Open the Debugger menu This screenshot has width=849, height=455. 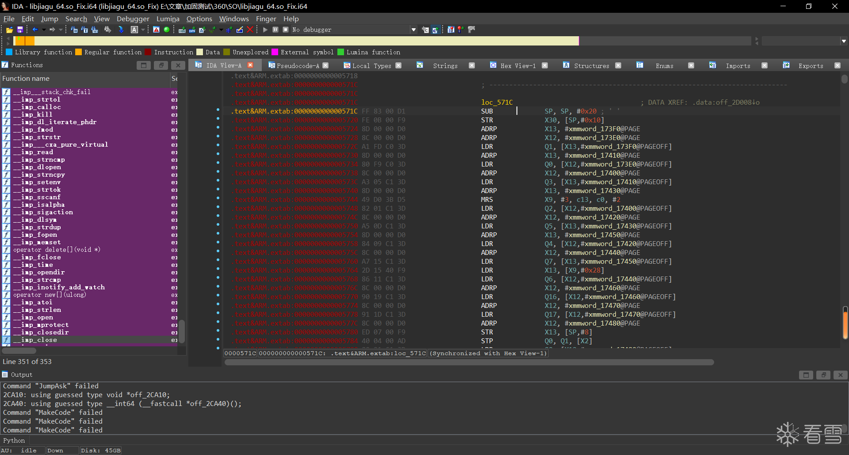(133, 19)
